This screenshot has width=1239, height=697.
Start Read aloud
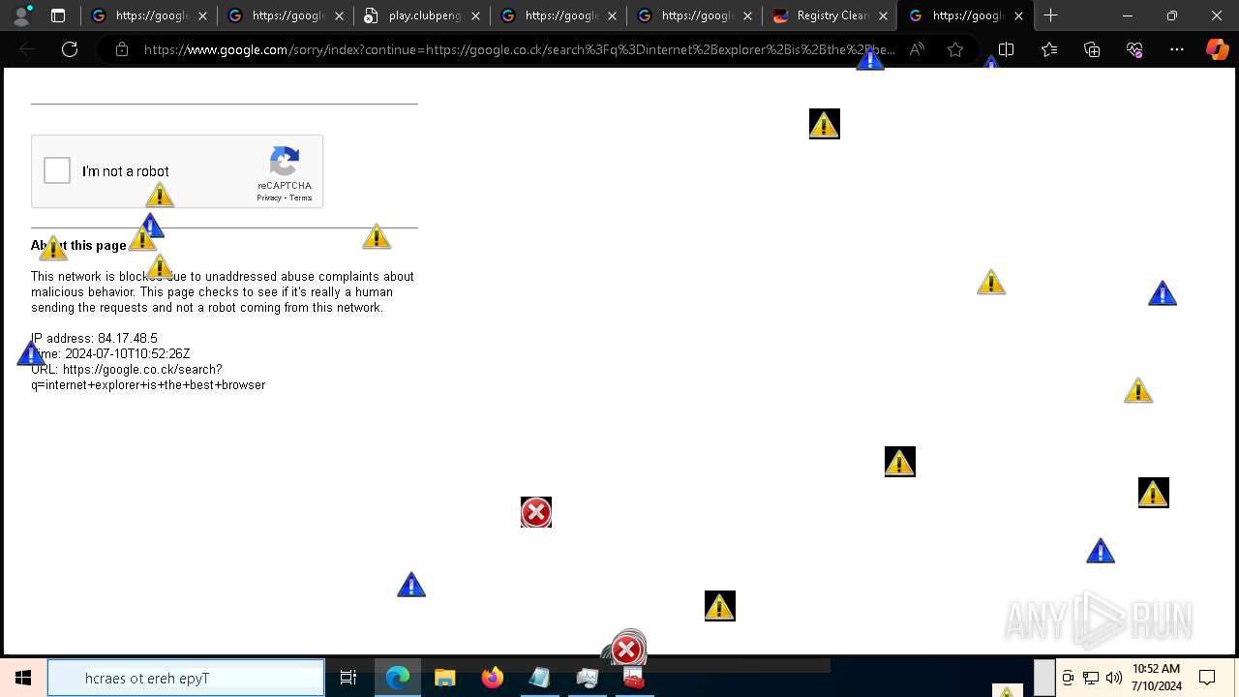point(917,49)
